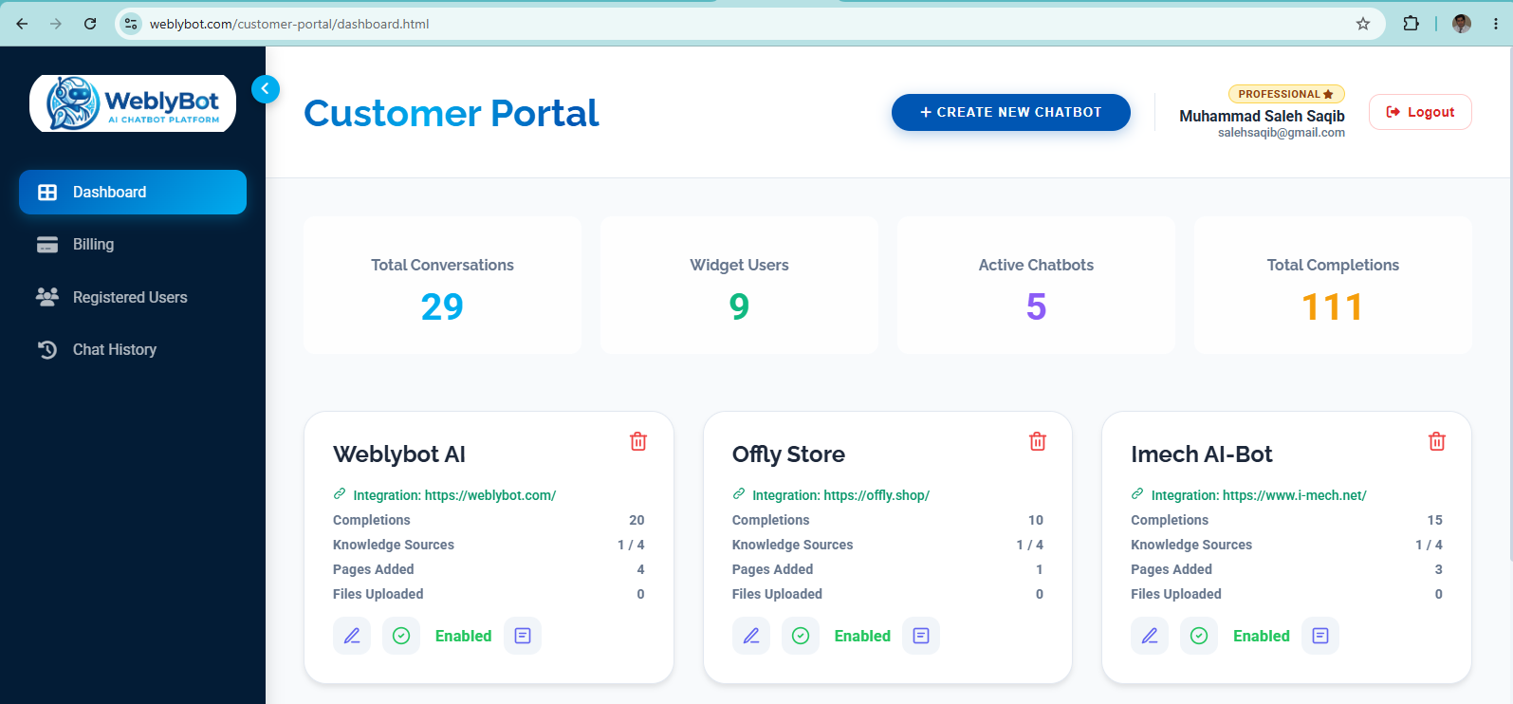Viewport: 1513px width, 704px height.
Task: Click Files Uploaded label on Imech AI-Bot card
Action: pyautogui.click(x=1176, y=594)
